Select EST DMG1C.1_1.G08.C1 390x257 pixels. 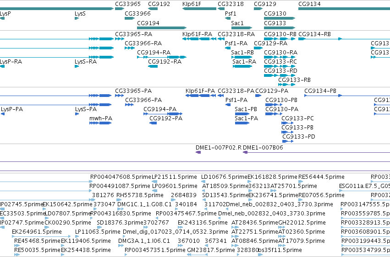click(144, 204)
